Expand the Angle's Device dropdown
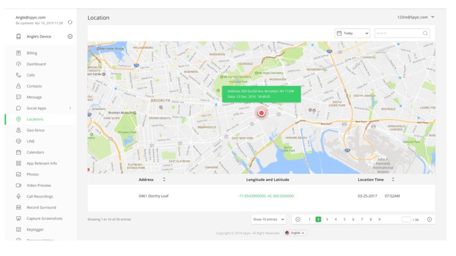The width and height of the screenshot is (456, 256). [70, 36]
